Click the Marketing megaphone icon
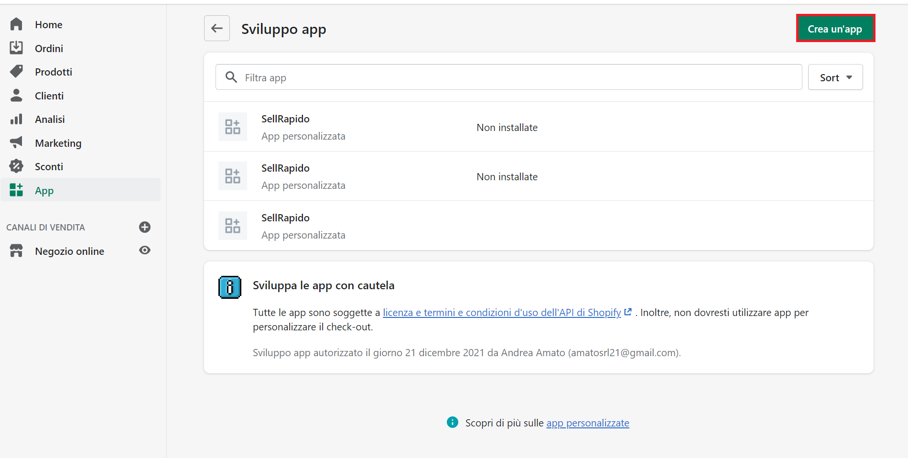This screenshot has width=908, height=458. [16, 142]
